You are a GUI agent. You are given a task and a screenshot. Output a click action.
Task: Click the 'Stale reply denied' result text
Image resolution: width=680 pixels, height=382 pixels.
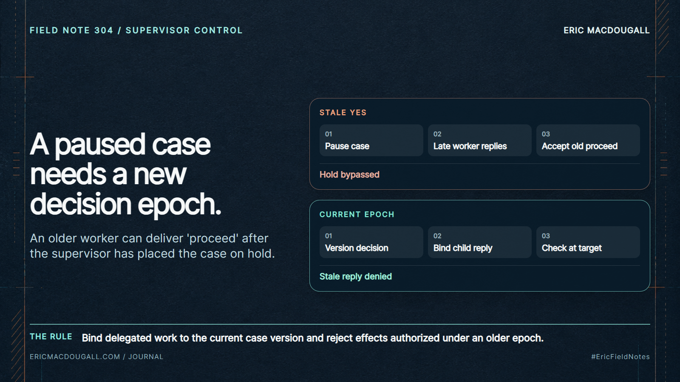click(356, 276)
